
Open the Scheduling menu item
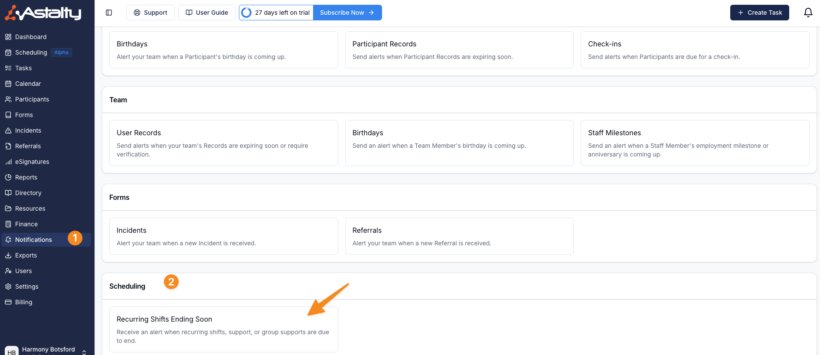coord(31,52)
